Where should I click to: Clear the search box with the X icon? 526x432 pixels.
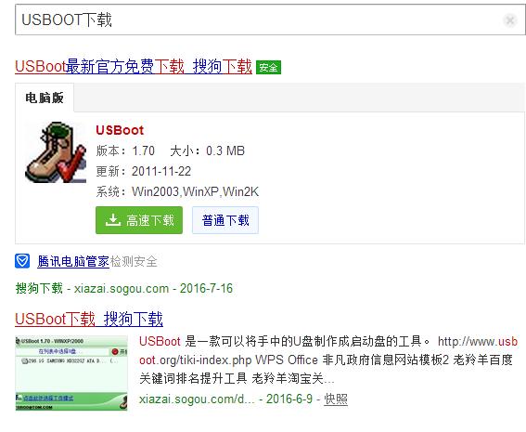coord(510,20)
